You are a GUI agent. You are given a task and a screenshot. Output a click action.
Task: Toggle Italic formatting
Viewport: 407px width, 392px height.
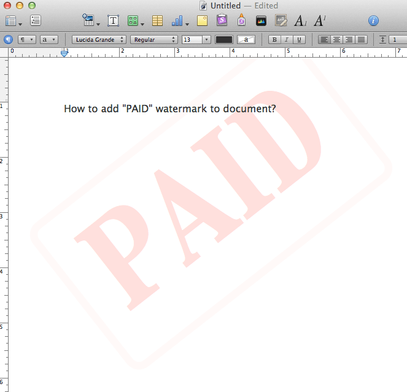(287, 40)
